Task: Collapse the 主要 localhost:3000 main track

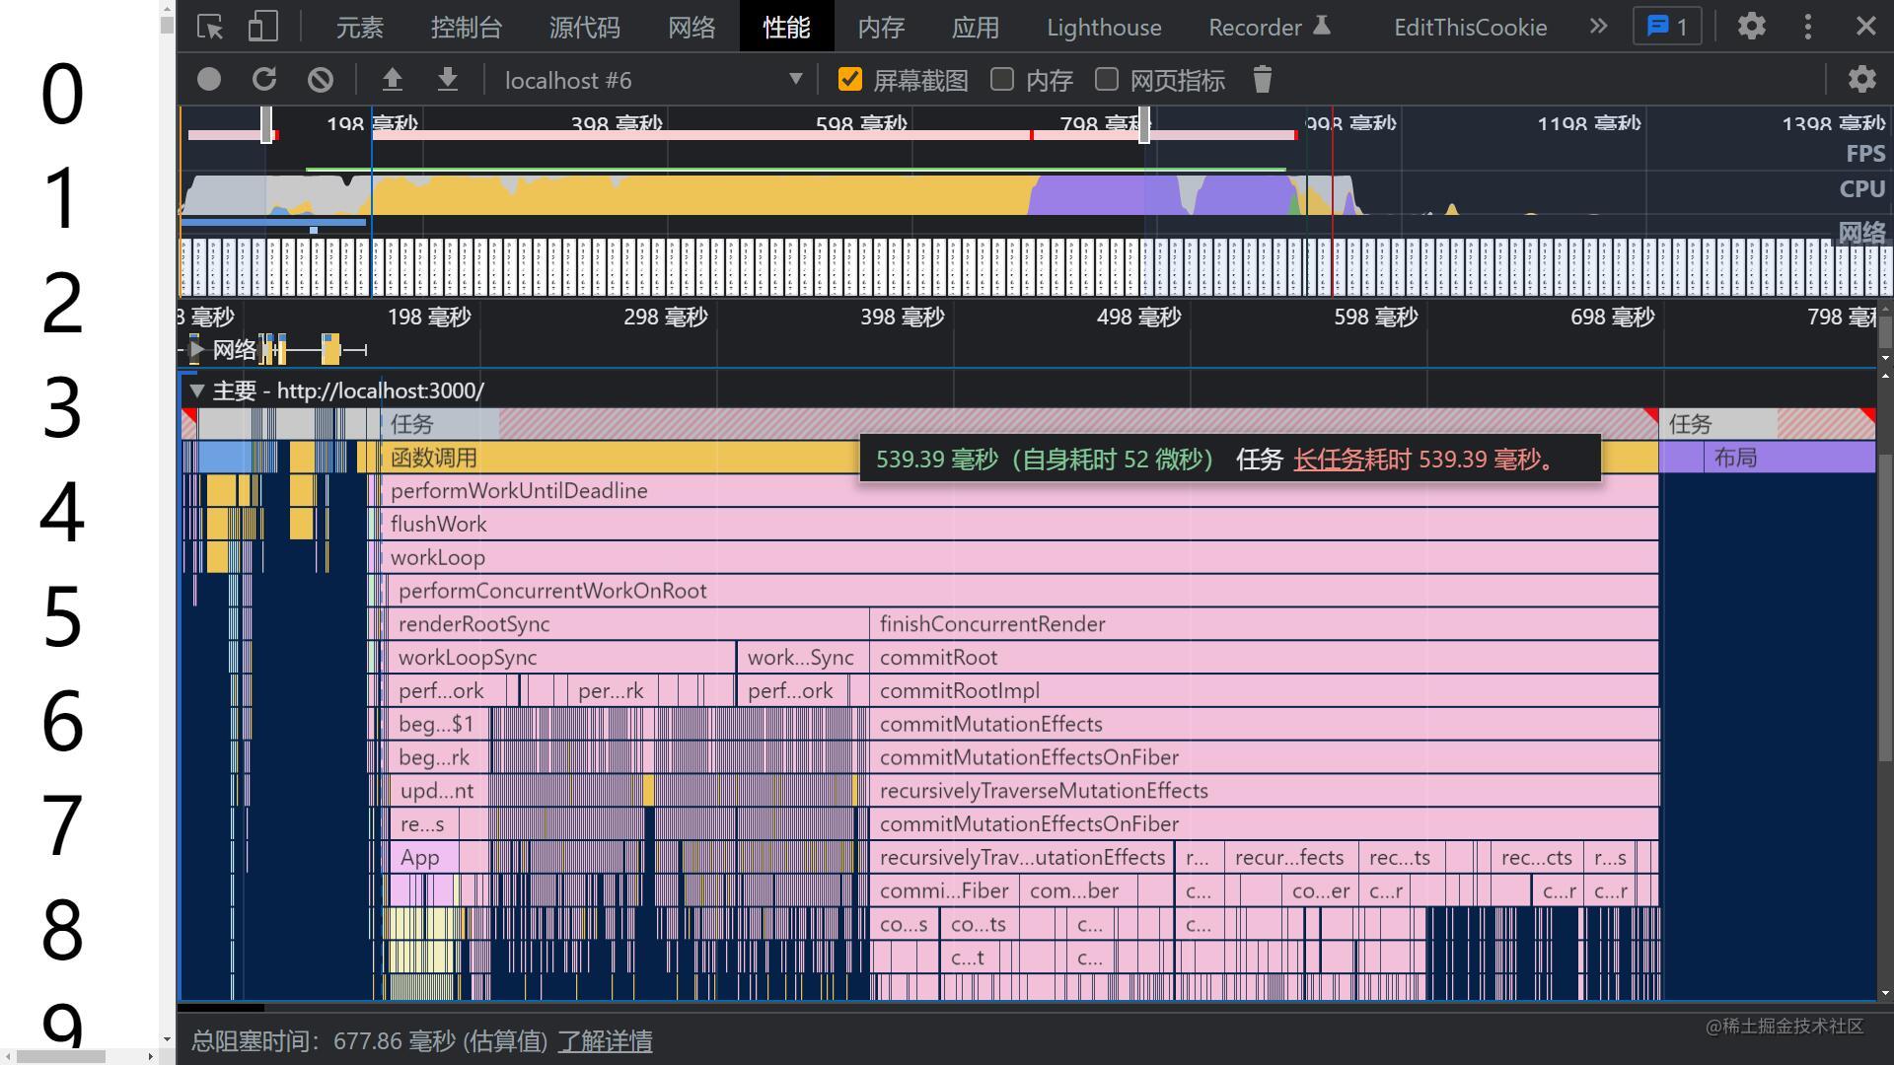Action: coord(196,390)
